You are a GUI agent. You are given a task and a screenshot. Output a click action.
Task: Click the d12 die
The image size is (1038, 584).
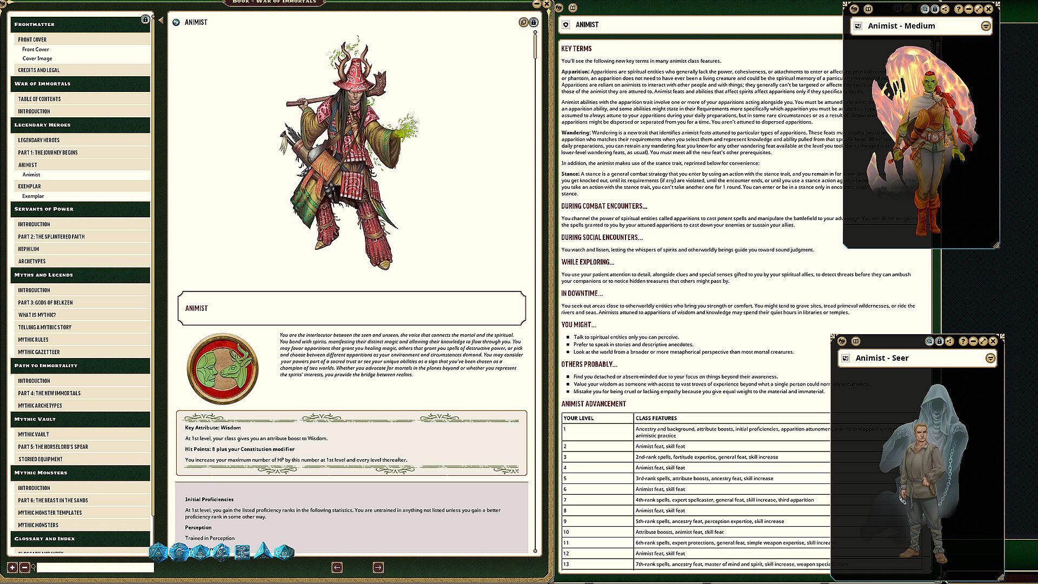[179, 553]
